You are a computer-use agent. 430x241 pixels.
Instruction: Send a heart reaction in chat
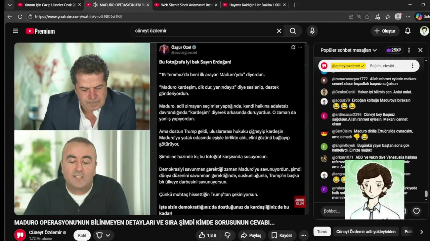point(417,211)
